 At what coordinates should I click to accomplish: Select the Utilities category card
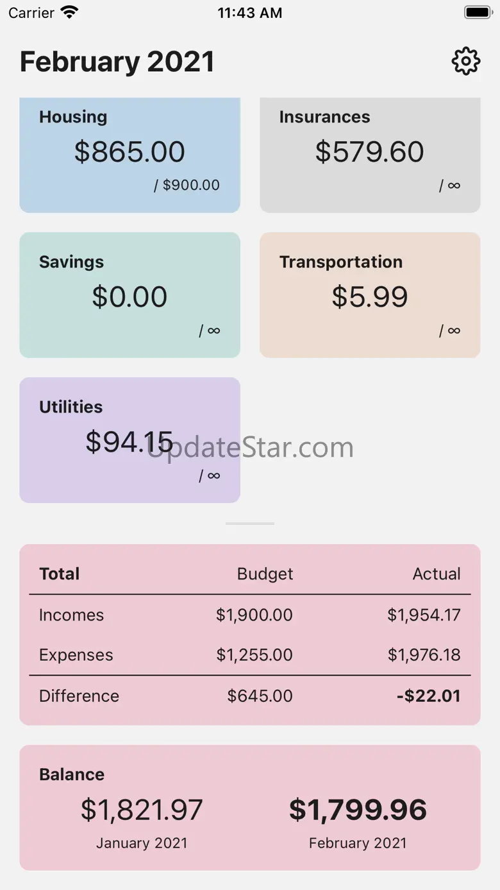[x=129, y=440]
